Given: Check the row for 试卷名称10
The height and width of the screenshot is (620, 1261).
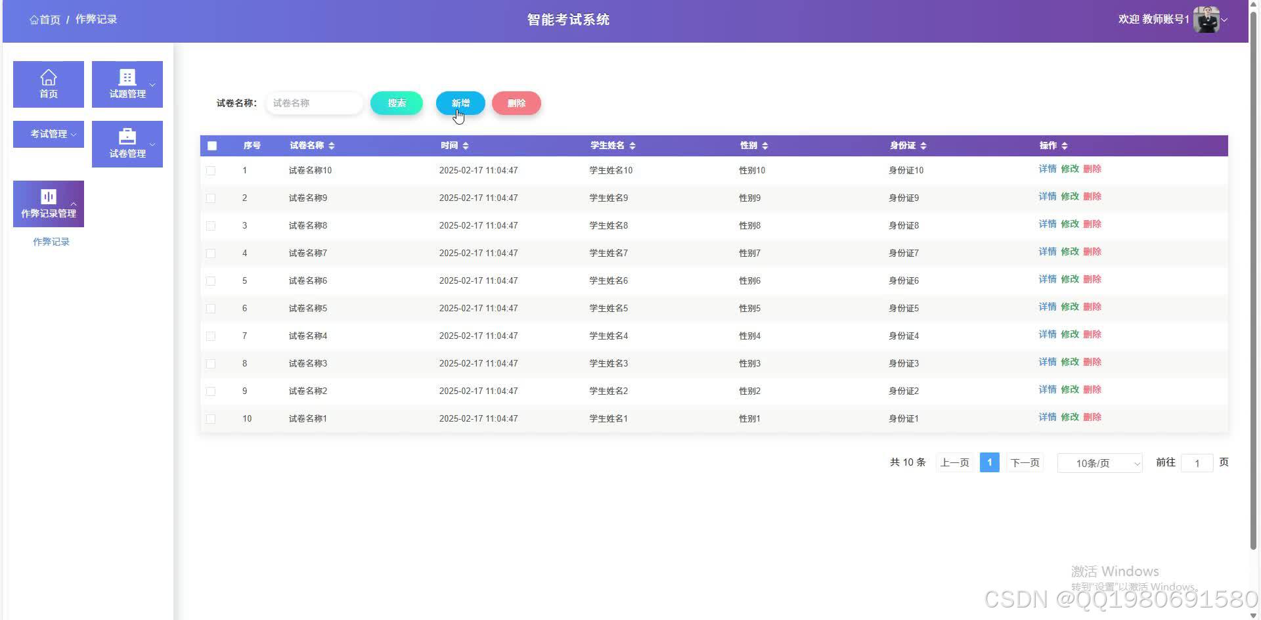Looking at the screenshot, I should click(211, 171).
